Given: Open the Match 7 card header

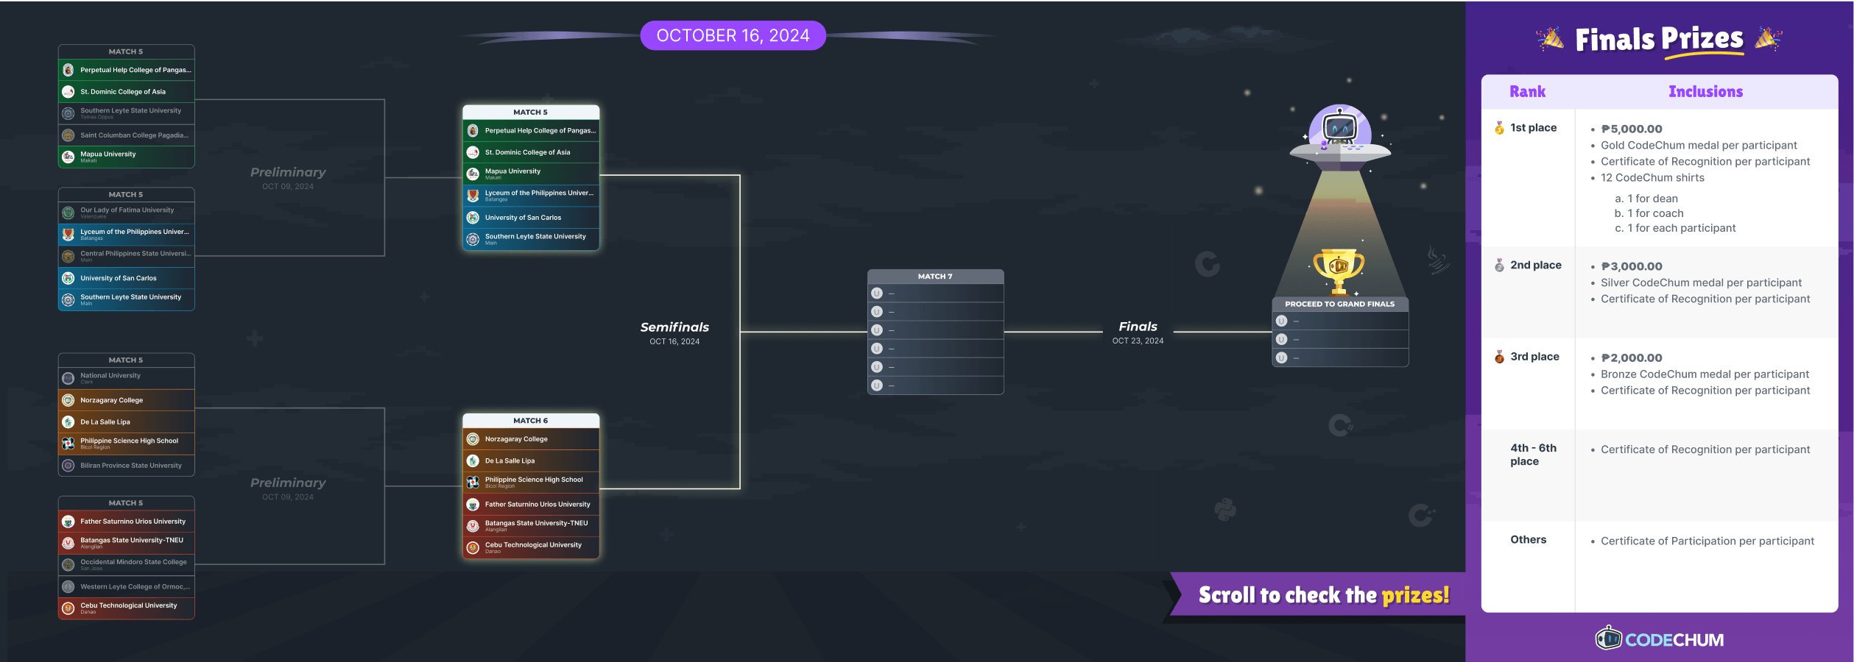Looking at the screenshot, I should tap(935, 277).
